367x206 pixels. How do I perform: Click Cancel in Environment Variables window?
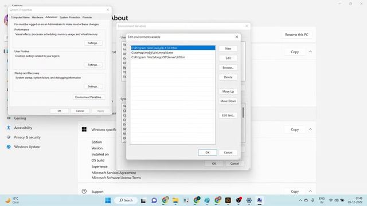tap(235, 164)
